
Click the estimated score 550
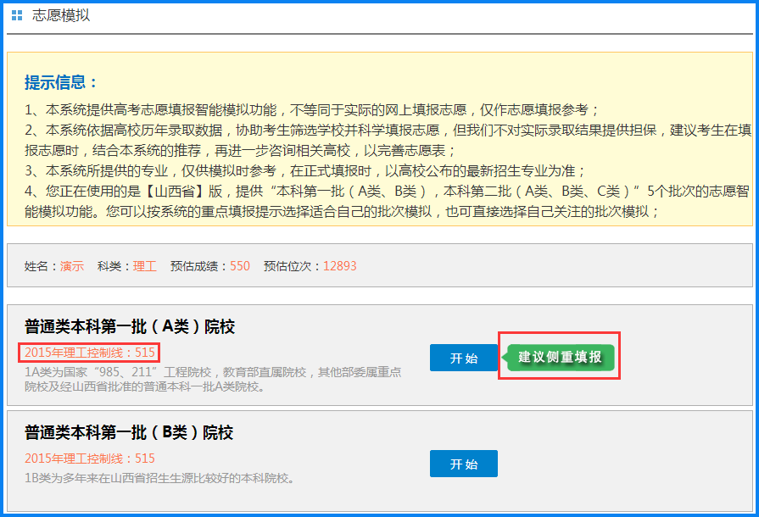click(240, 266)
